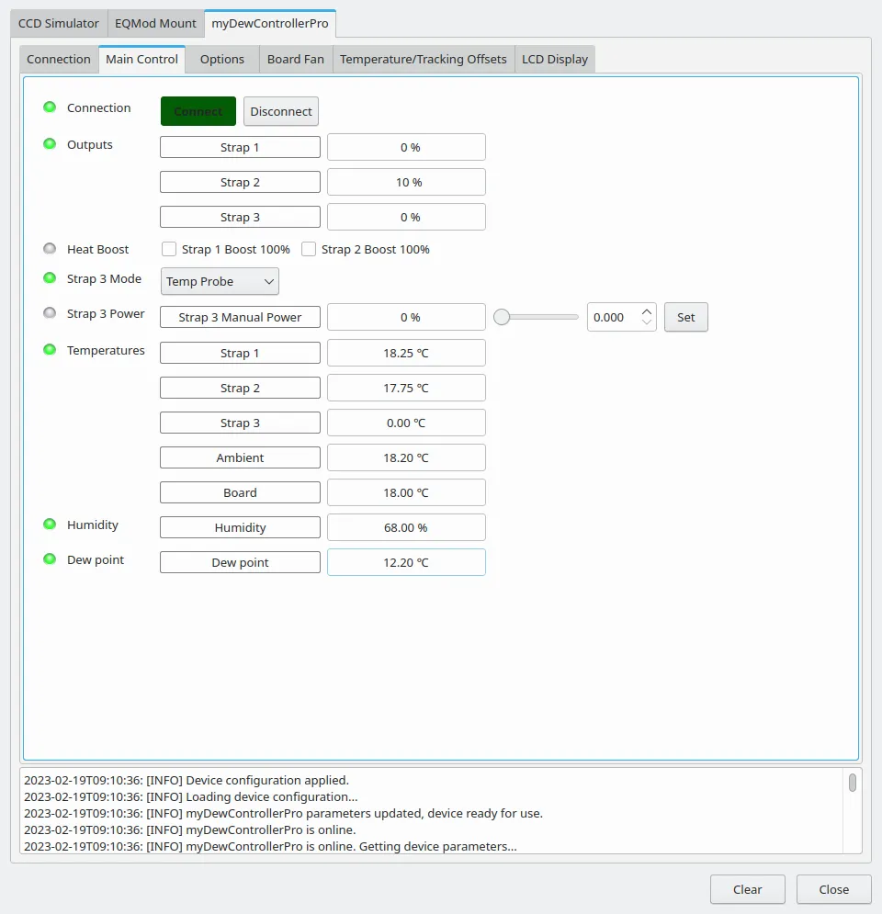Decrease Strap 3 power value with down arrow
This screenshot has height=914, width=882.
[647, 322]
